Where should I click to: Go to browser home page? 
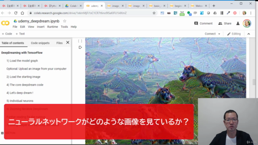(x=23, y=13)
